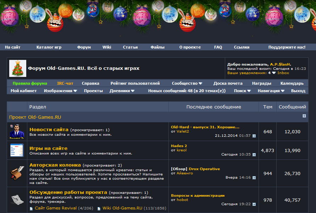The width and height of the screenshot is (316, 213).
Task: Open the Правила форума link
Action: (30, 83)
